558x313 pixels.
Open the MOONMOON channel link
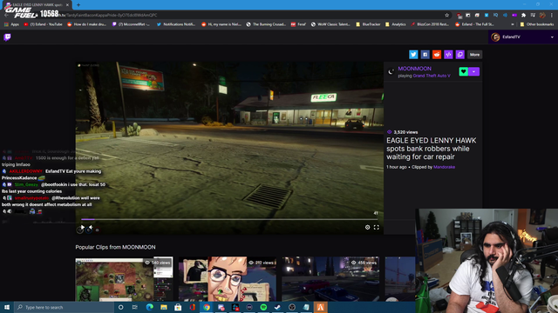pyautogui.click(x=415, y=69)
